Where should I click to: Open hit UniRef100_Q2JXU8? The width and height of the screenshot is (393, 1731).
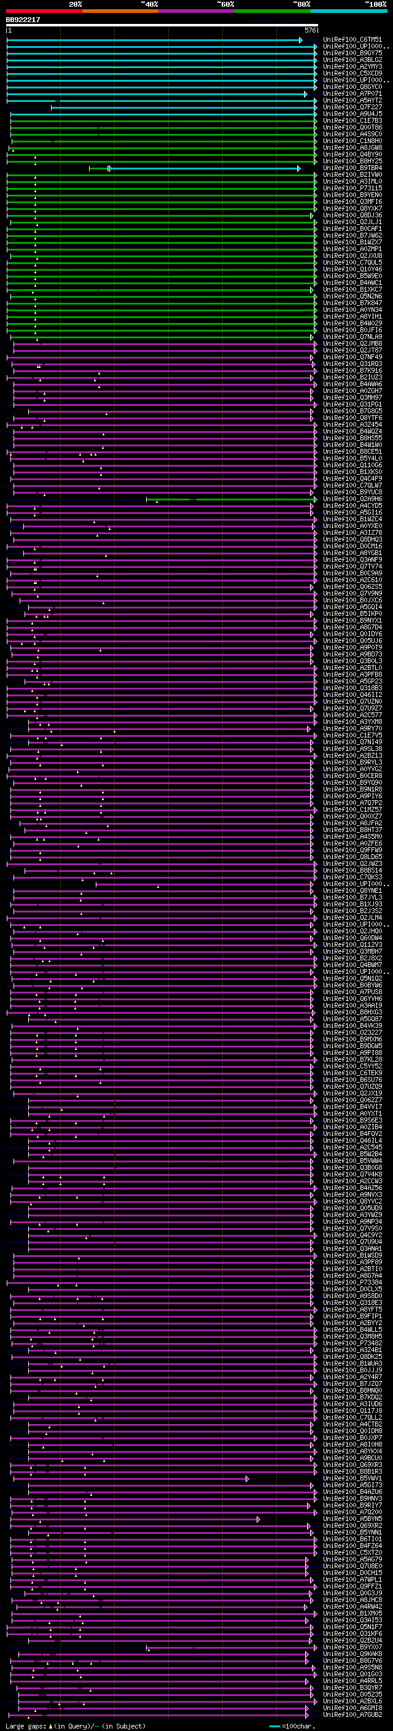(352, 255)
